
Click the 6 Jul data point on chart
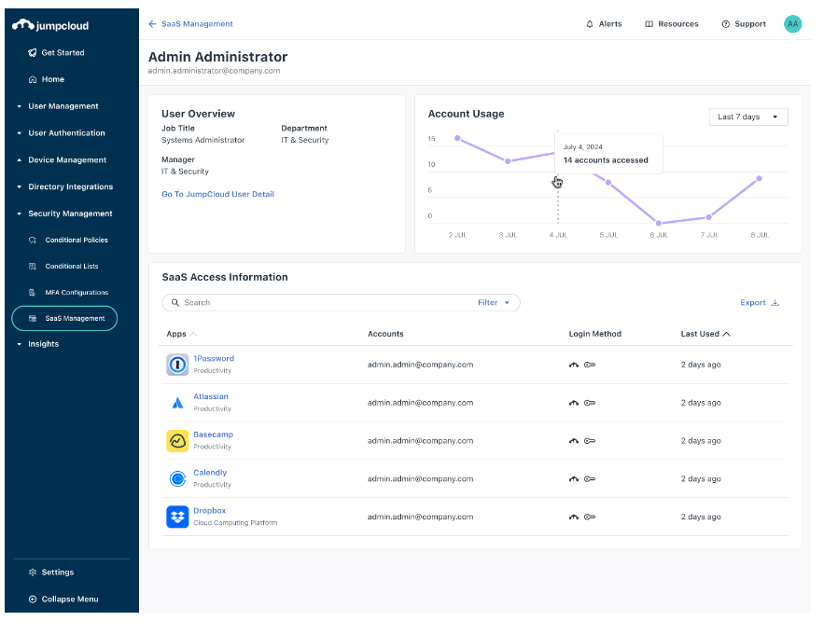click(659, 223)
